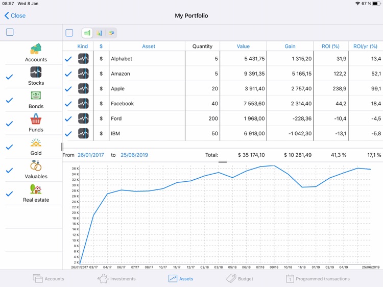Open the Accounts tab in bottom bar

click(49, 278)
